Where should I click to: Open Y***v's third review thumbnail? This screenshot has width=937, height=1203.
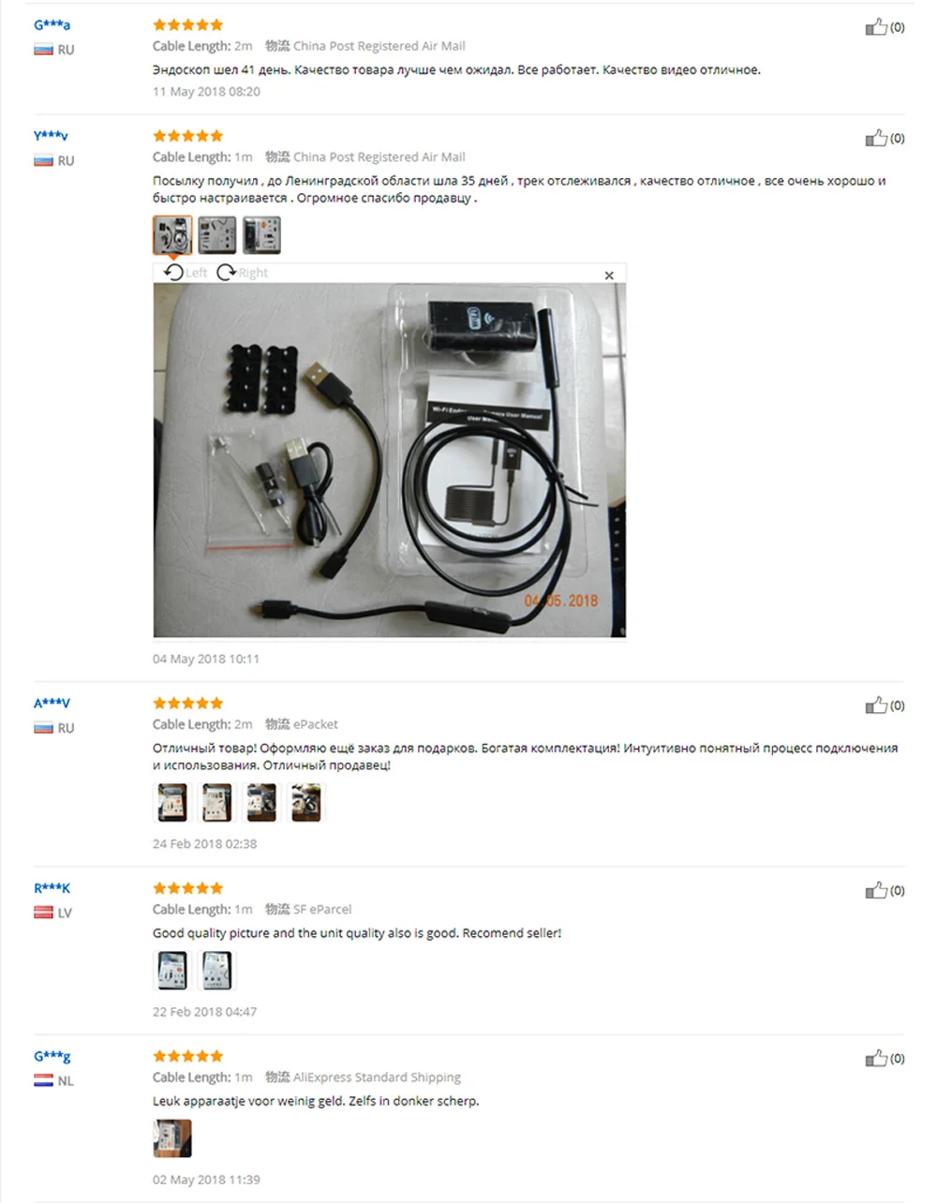pos(261,235)
